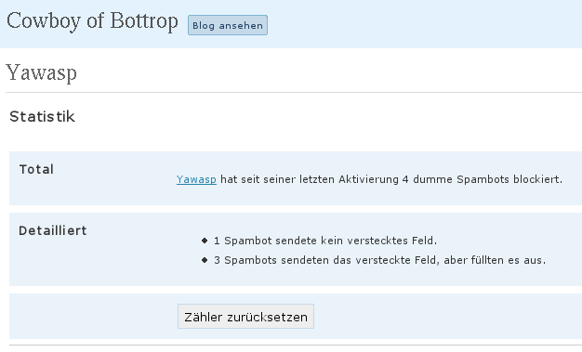
Task: Click the Yawasp page heading
Action: [42, 72]
